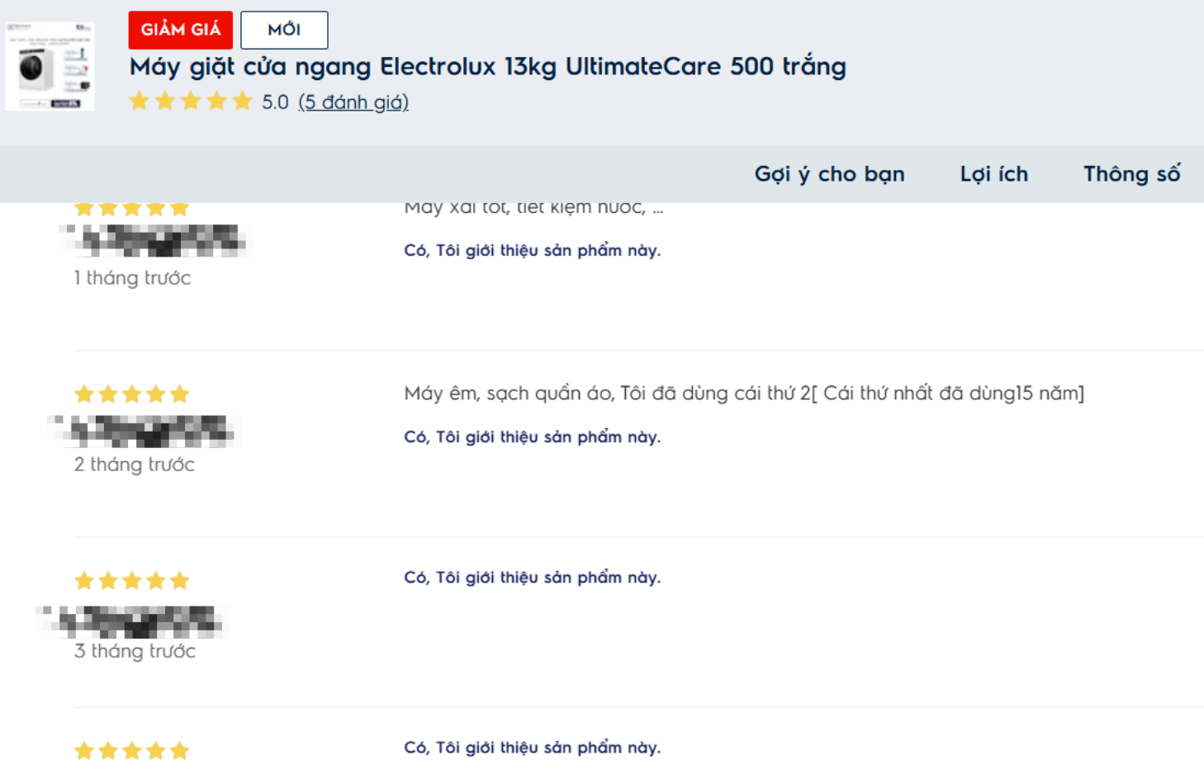The width and height of the screenshot is (1204, 774).
Task: Click the first star of the 1 tháng trước review
Action: [83, 207]
